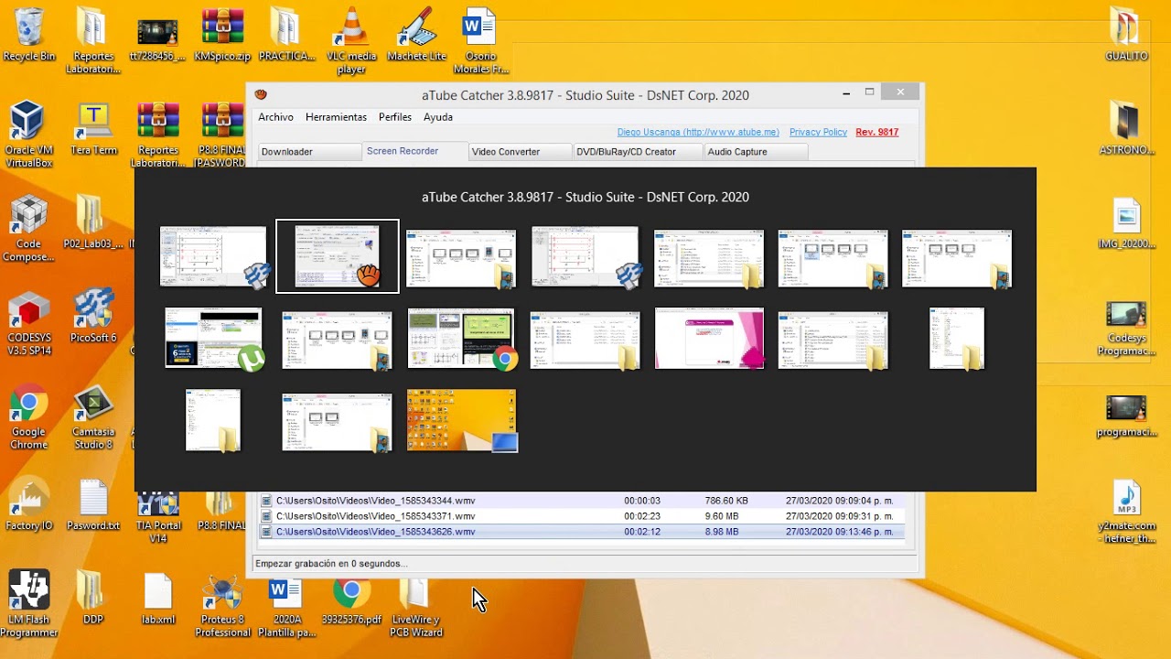
Task: Launch VLC media player shortcut
Action: [x=351, y=40]
